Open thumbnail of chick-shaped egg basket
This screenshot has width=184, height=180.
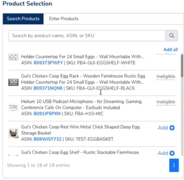(x=13, y=133)
